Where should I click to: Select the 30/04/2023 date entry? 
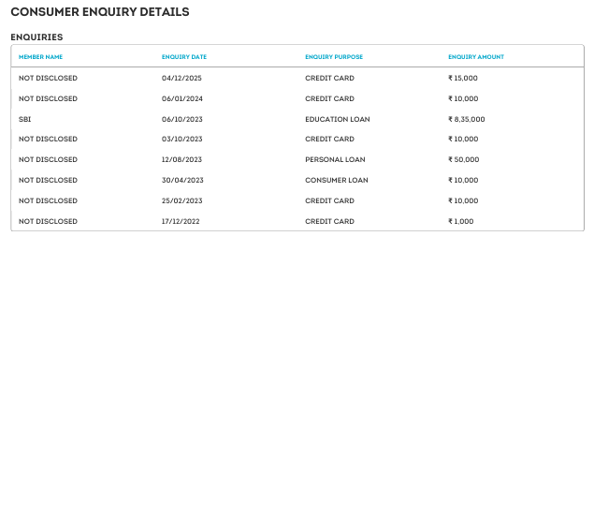coord(182,180)
